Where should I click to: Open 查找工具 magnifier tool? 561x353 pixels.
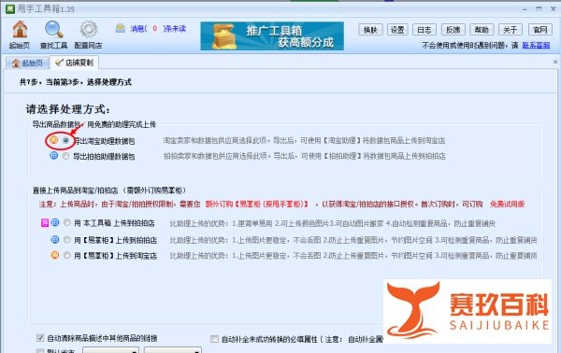click(54, 30)
